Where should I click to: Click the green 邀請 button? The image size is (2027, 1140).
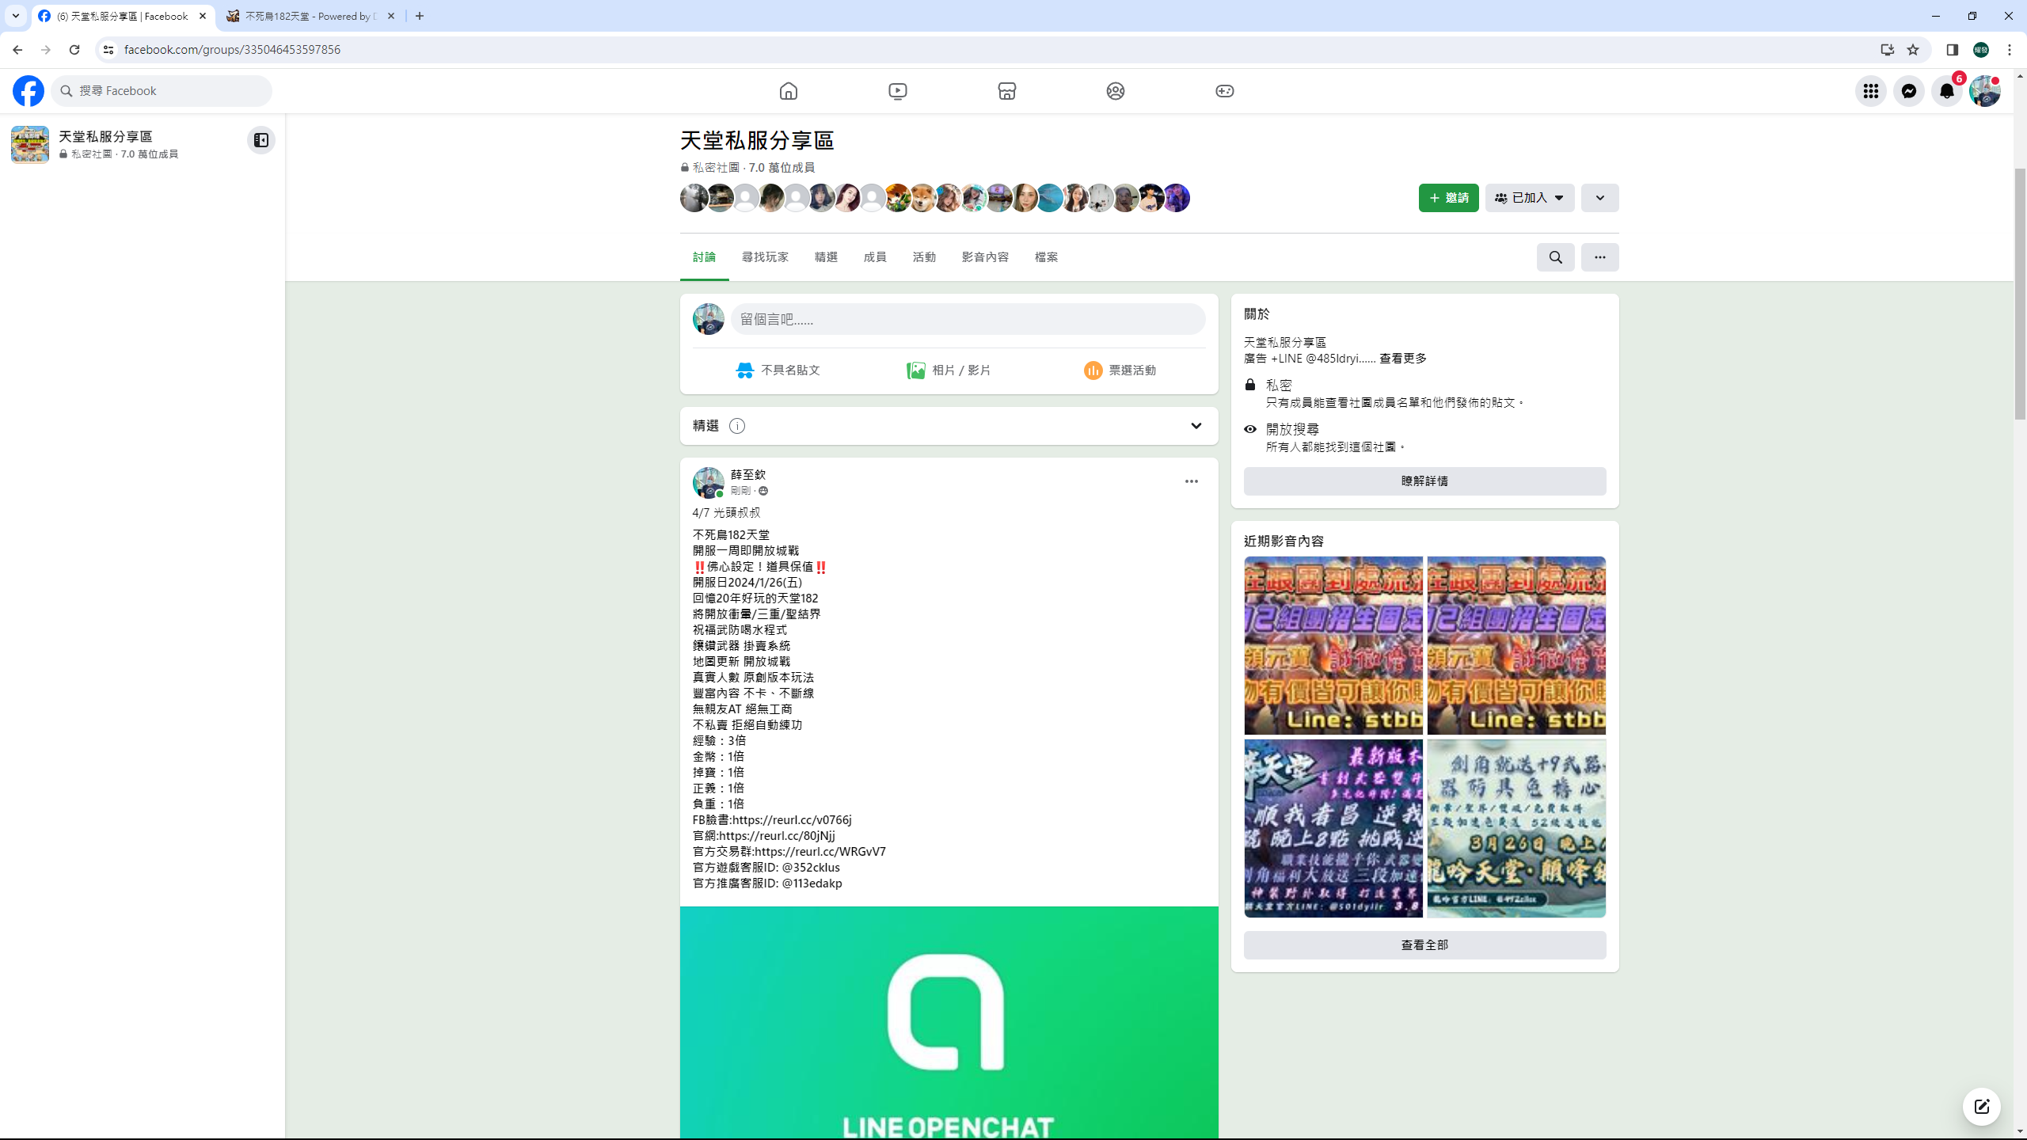pyautogui.click(x=1448, y=198)
